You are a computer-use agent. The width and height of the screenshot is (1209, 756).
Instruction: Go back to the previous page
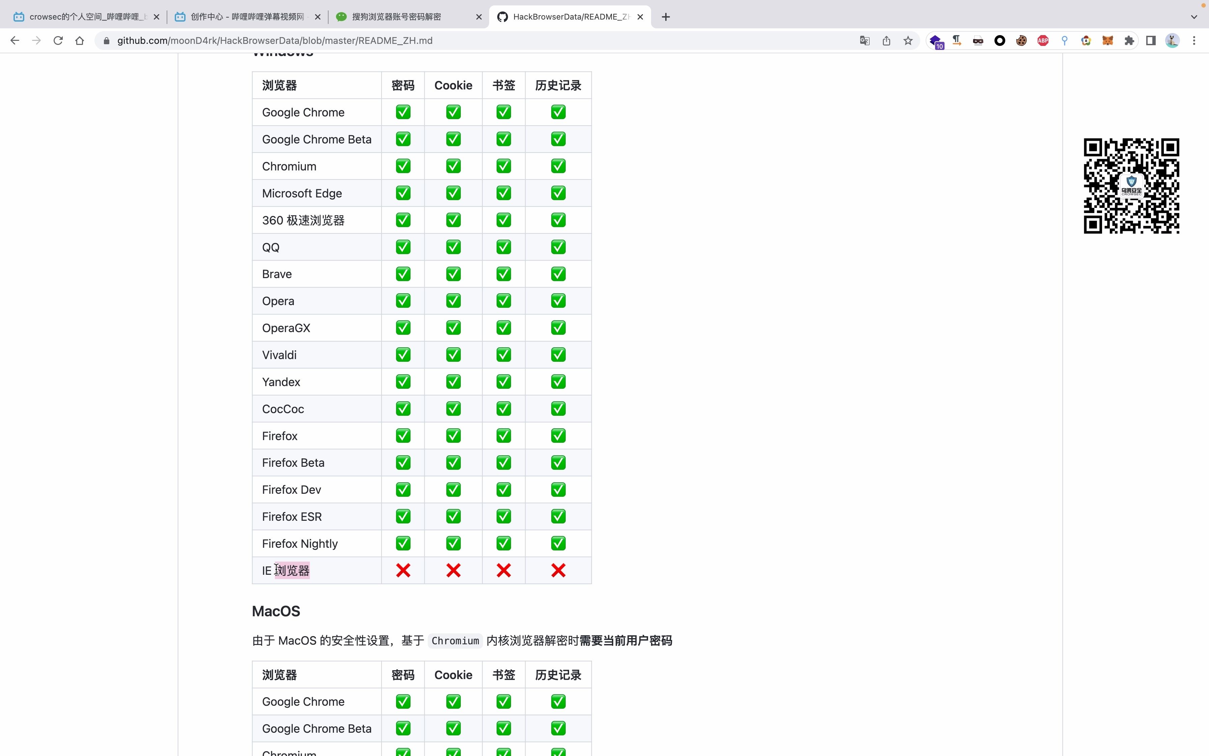[x=15, y=40]
